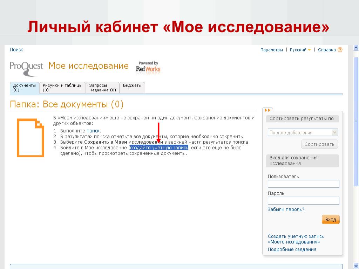
Task: Open 'Создать учетную запись «Моего исследования»' link
Action: pos(296,239)
